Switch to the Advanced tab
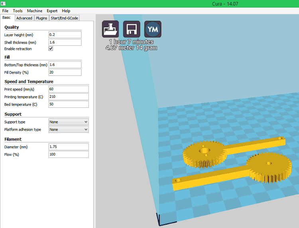Viewport: 299px width, 228px height. click(24, 18)
